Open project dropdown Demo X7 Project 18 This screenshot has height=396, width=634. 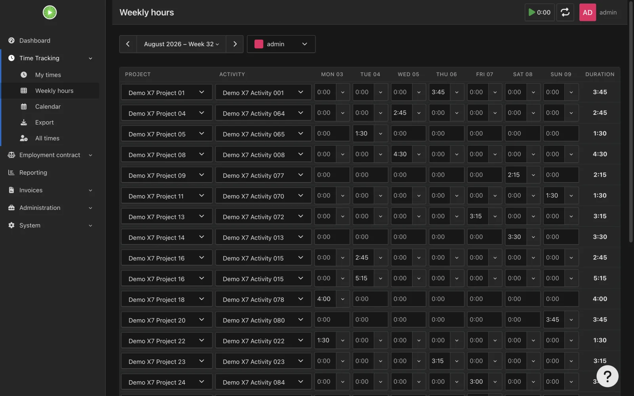coord(166,299)
